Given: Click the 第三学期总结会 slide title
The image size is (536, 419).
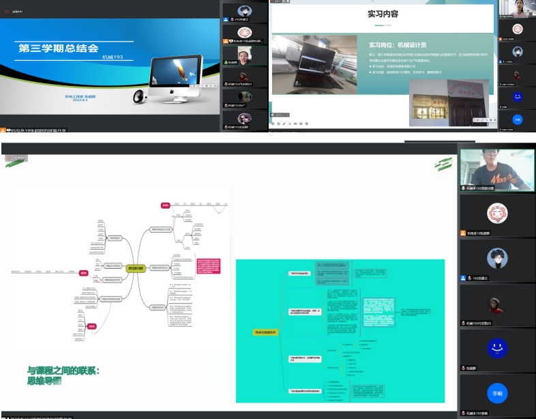Looking at the screenshot, I should click(x=59, y=48).
